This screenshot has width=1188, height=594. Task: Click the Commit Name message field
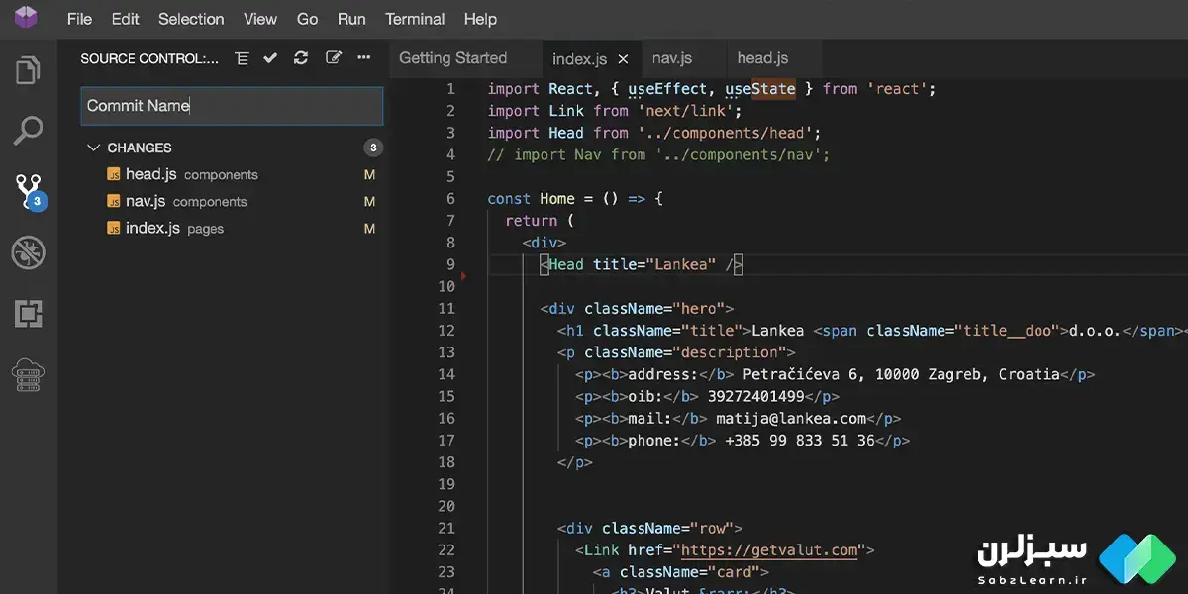pyautogui.click(x=231, y=106)
